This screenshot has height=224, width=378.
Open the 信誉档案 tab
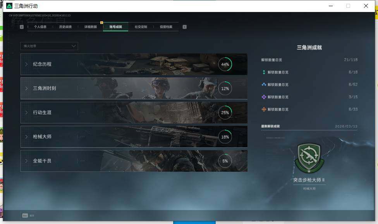click(x=166, y=27)
